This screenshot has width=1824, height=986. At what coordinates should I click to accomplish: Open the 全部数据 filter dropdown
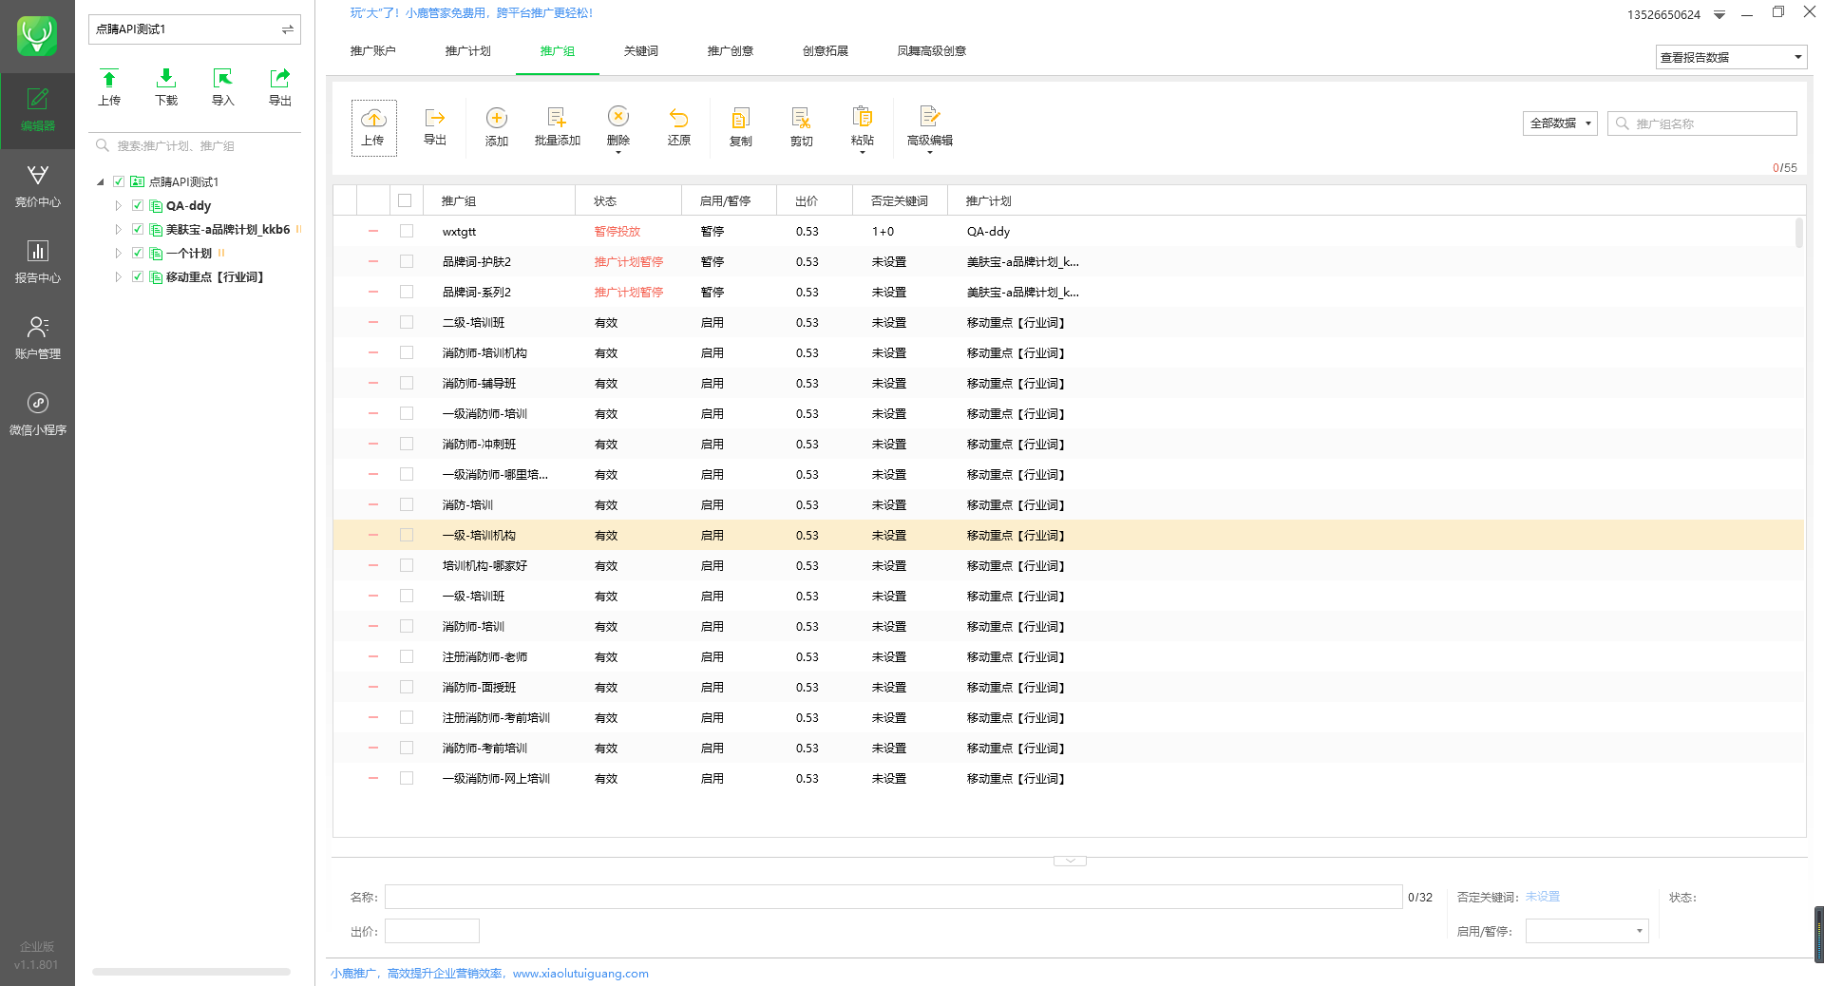click(1560, 123)
